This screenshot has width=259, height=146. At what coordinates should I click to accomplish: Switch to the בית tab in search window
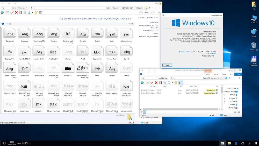[231, 74]
